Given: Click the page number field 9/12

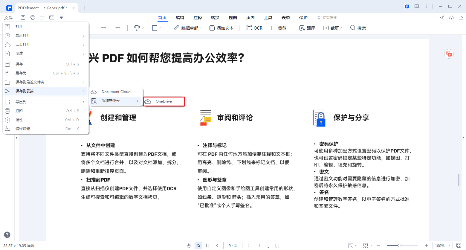Looking at the screenshot, I should [x=233, y=246].
